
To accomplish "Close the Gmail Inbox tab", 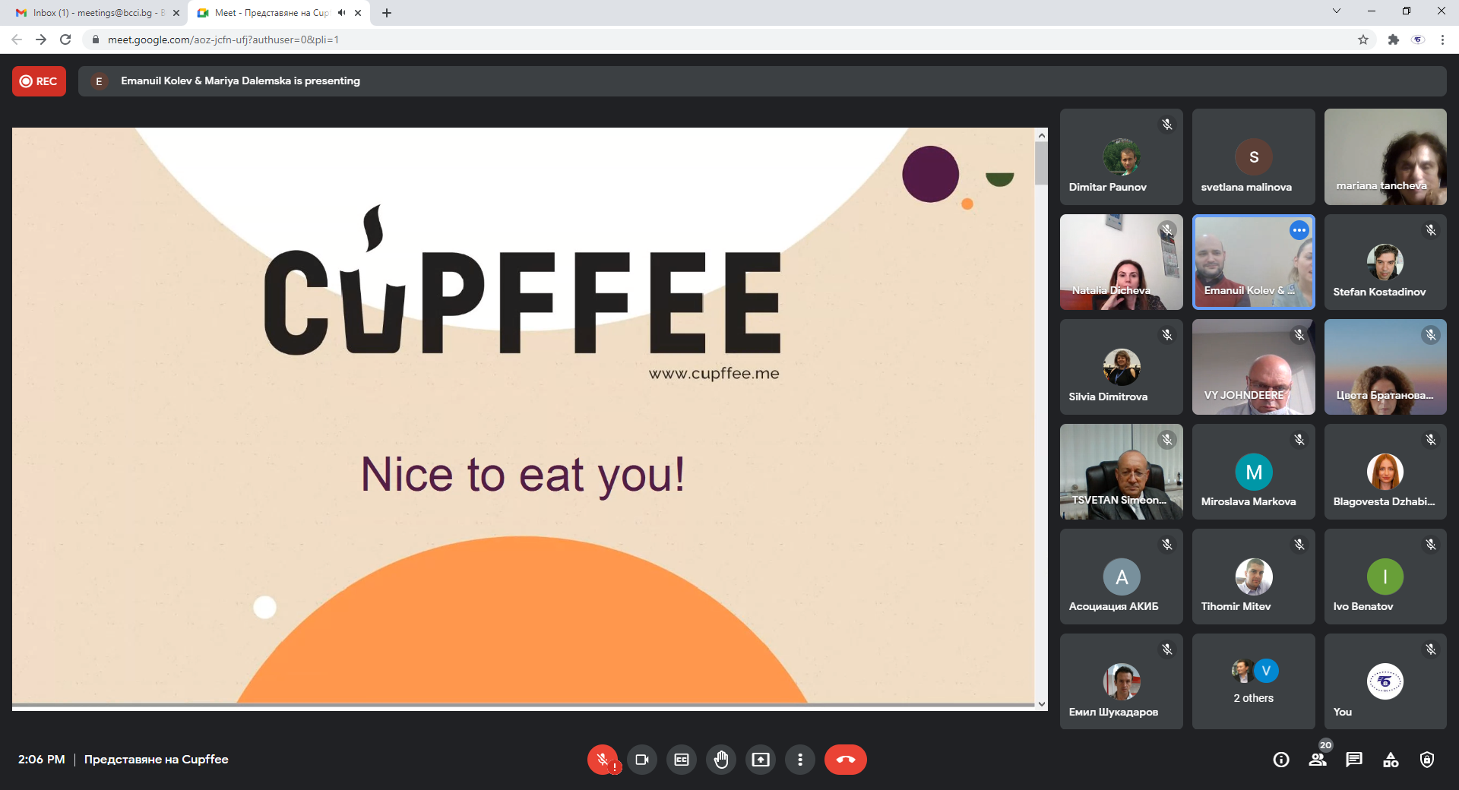I will pos(176,13).
